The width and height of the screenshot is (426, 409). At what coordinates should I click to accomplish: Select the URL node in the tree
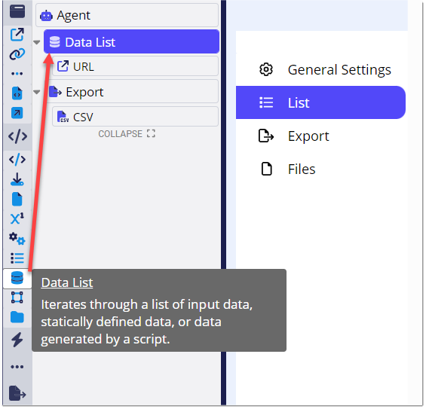coord(135,66)
